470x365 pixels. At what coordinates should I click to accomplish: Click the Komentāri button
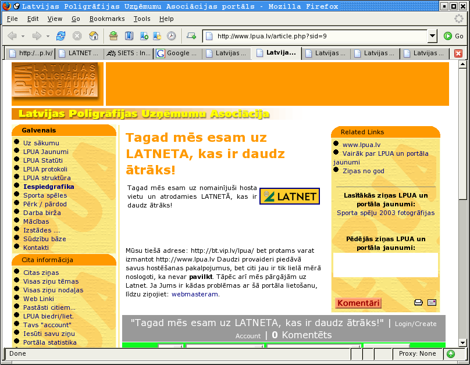[x=358, y=303]
